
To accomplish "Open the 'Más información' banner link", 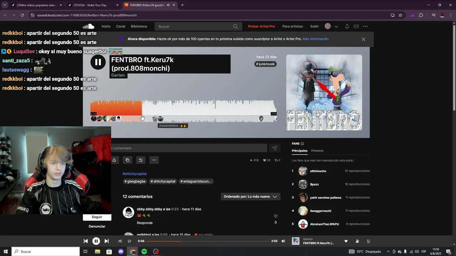I will (316, 39).
